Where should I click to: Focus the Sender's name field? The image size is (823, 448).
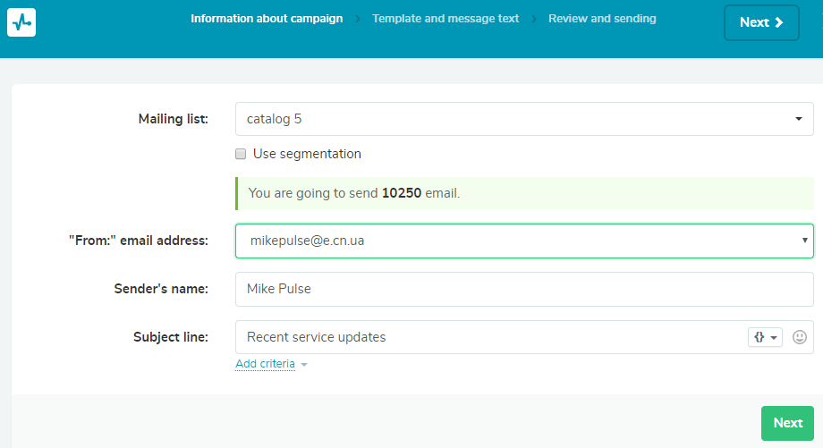point(524,289)
